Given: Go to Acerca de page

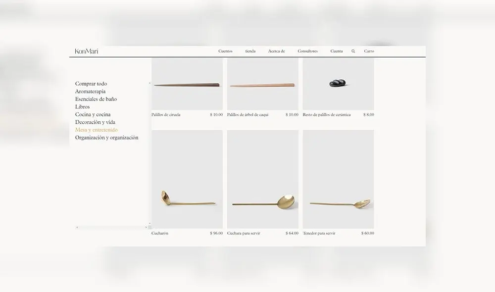Looking at the screenshot, I should pos(276,51).
